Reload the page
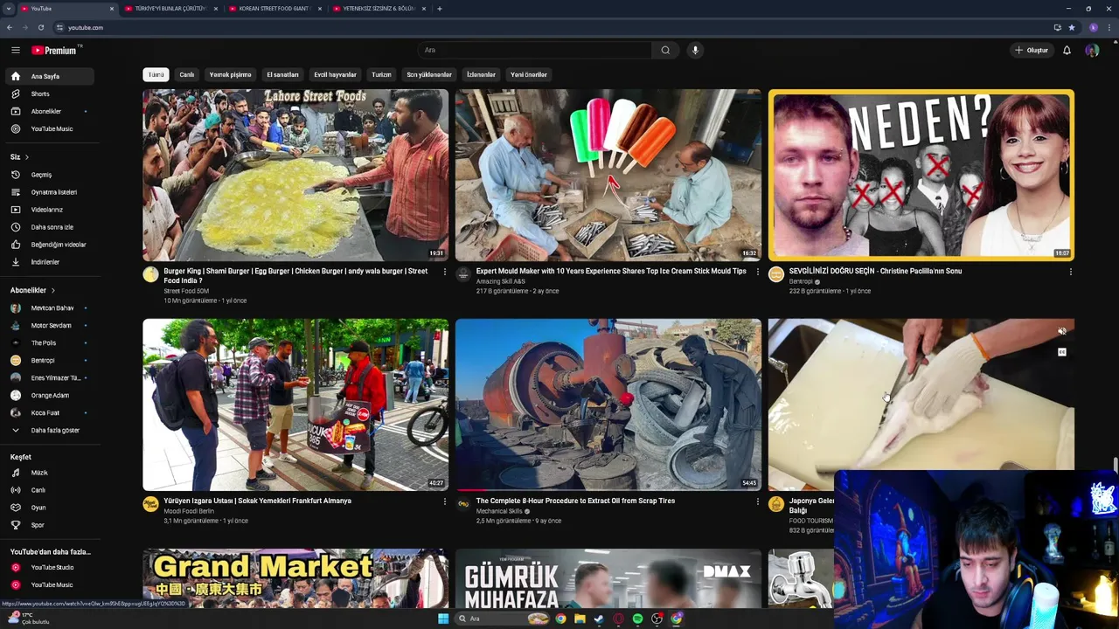 point(40,27)
